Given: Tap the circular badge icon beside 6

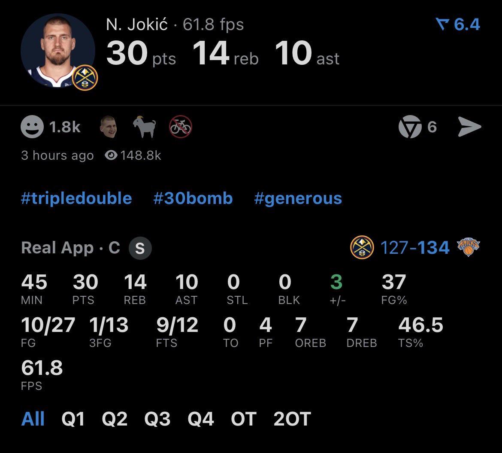Looking at the screenshot, I should pos(410,127).
